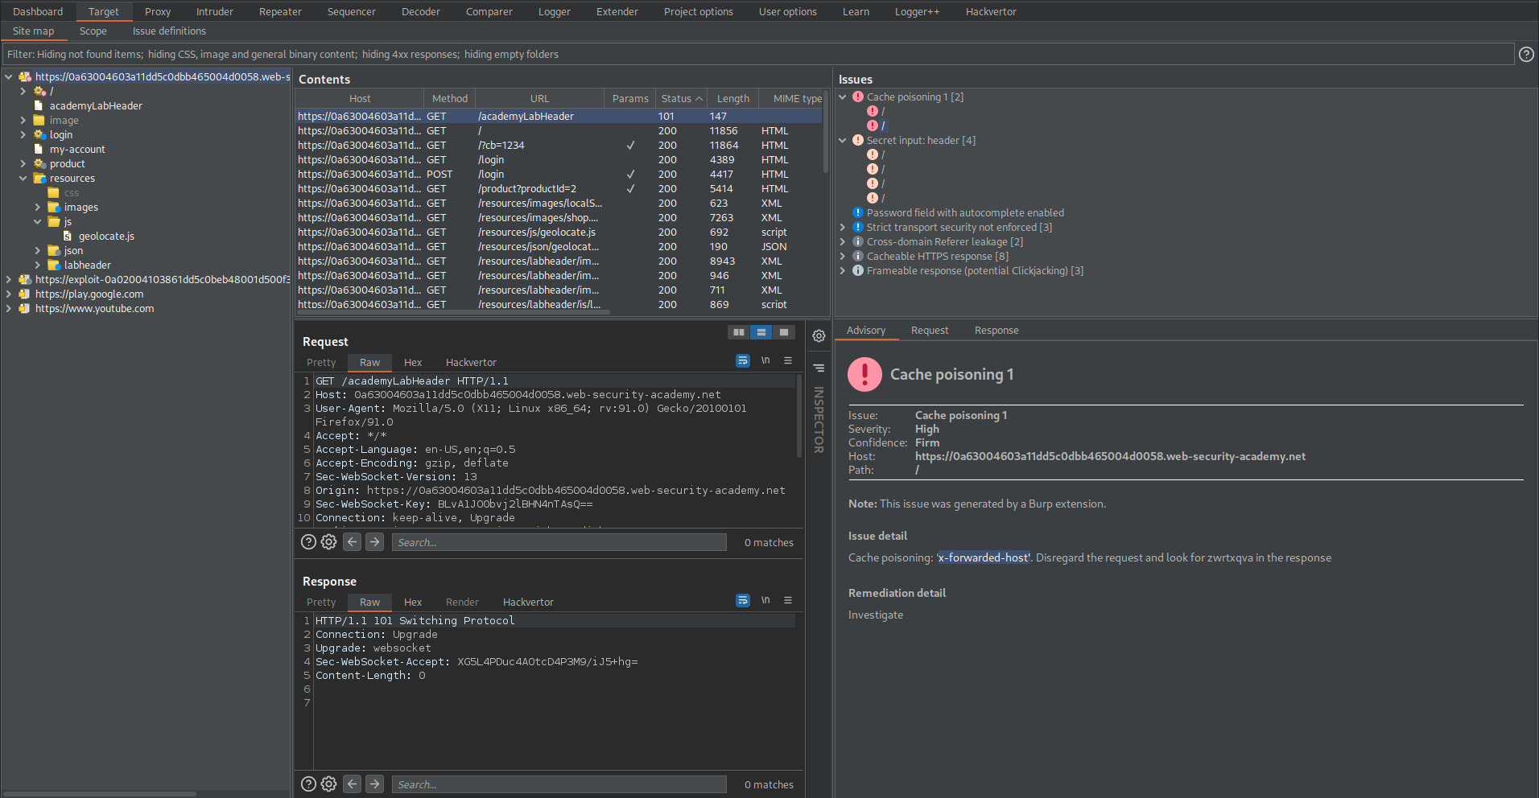Switch to the Intruder tab
This screenshot has width=1539, height=798.
[214, 11]
